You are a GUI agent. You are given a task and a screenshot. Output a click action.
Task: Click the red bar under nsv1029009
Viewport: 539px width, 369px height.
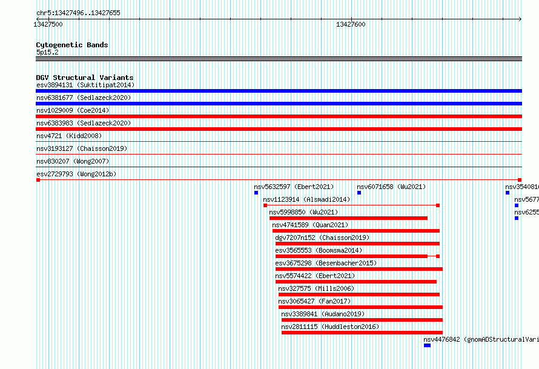pos(279,116)
